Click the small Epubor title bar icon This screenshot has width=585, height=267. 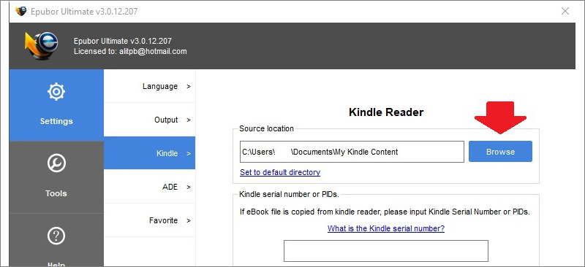click(x=21, y=11)
